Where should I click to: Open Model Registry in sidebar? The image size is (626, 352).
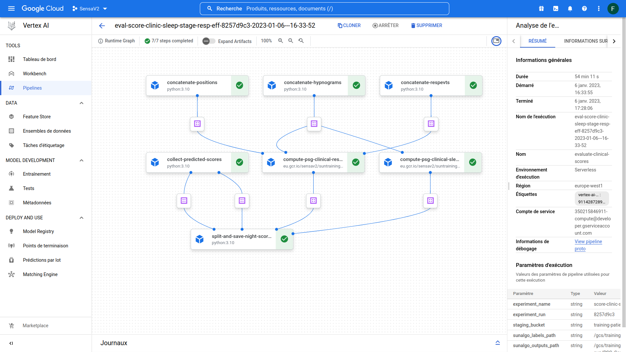[x=46, y=231]
